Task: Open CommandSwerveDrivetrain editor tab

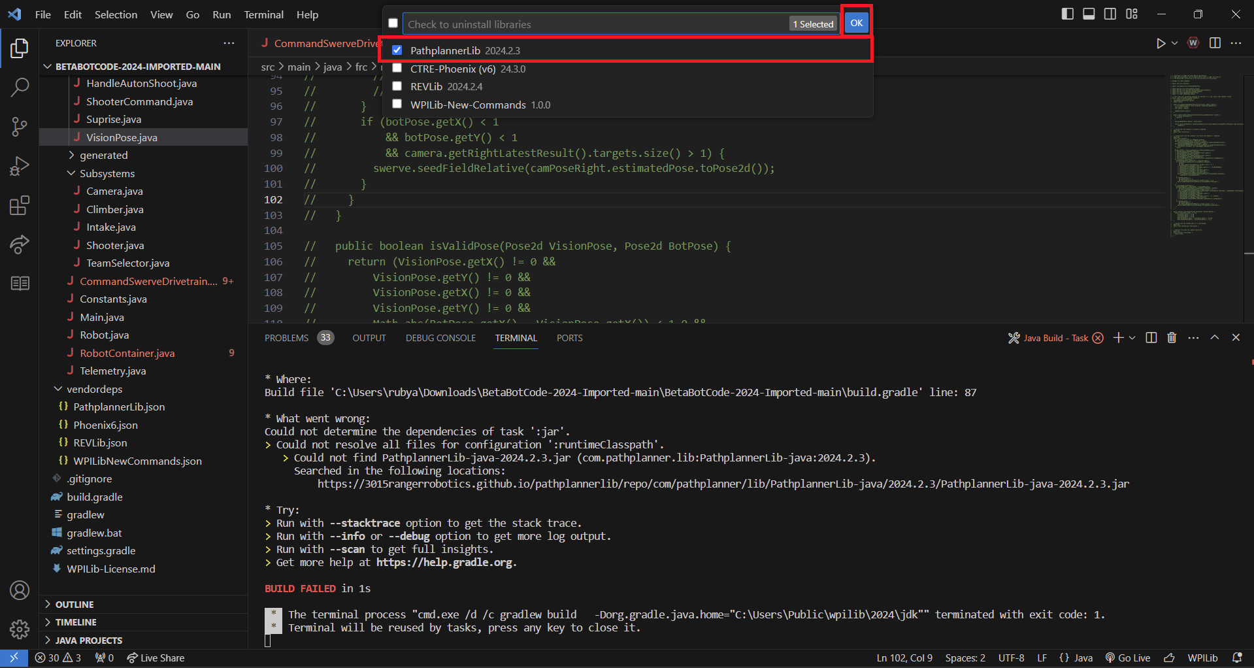Action: pos(320,43)
